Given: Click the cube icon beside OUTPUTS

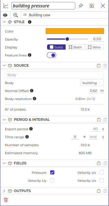Looking at the screenshot, I should click(10, 191).
